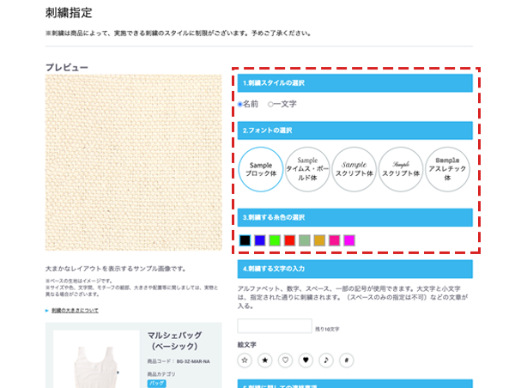
Task: Choose the ブロック体 font sample circle
Action: 260,168
